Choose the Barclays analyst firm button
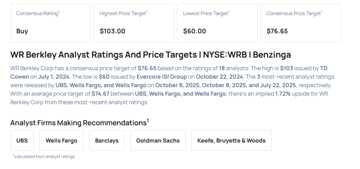360x169 pixels. click(x=107, y=141)
